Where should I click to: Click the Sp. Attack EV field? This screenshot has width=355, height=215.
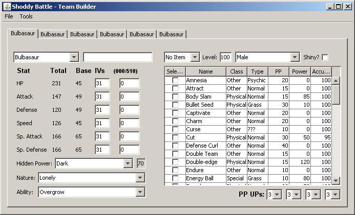tap(129, 136)
